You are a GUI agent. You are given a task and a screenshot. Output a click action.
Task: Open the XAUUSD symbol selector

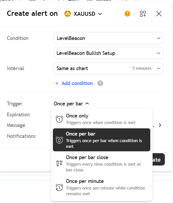83,14
